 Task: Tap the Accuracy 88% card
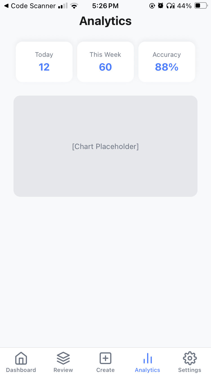point(167,62)
